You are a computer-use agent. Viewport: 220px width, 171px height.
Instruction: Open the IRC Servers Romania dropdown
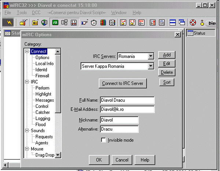151,56
